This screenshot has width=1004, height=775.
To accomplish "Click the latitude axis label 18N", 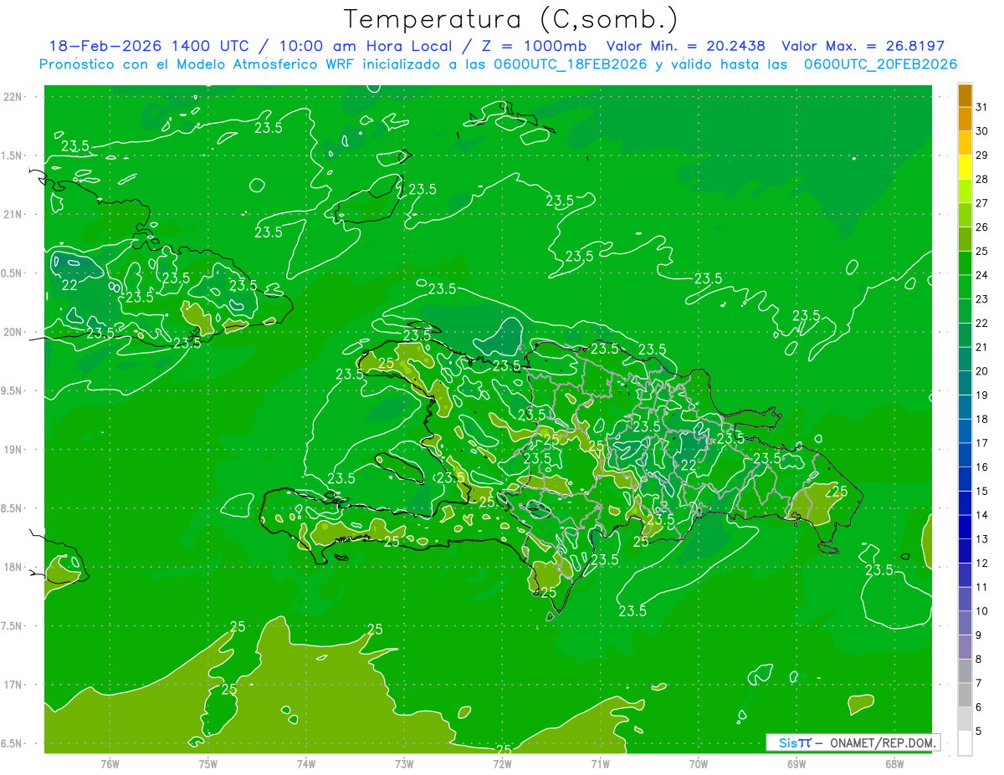I will pos(13,567).
